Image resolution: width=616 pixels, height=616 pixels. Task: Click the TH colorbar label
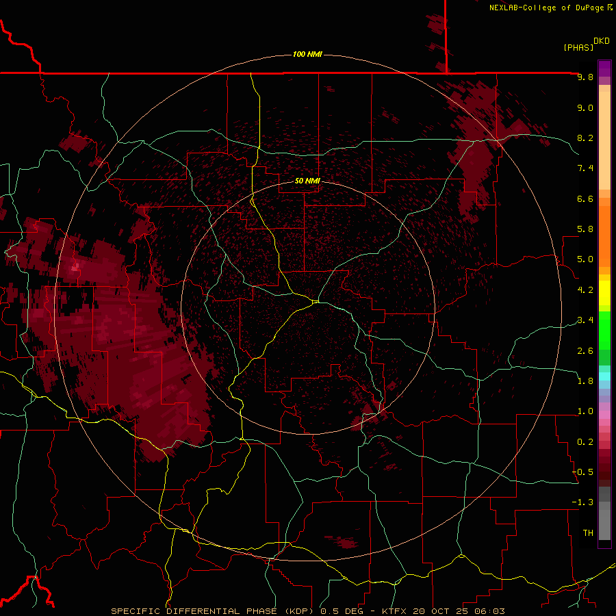pyautogui.click(x=588, y=533)
